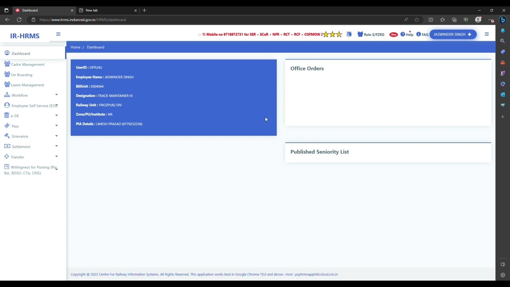Open the browser collections icon

[x=454, y=20]
